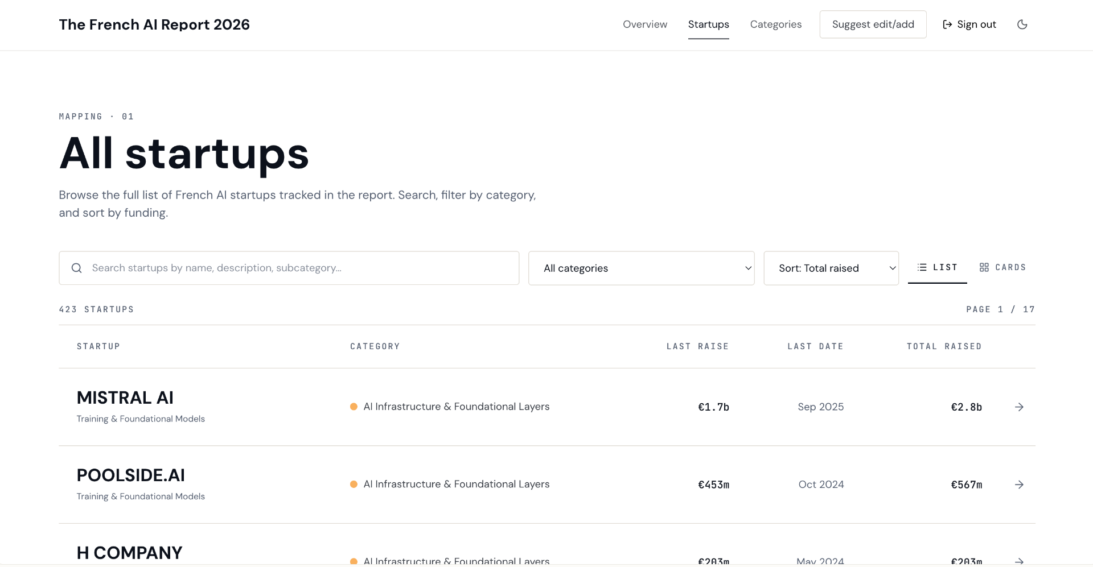Viewport: 1093px width, 567px height.
Task: Click the STARTUP column header
Action: point(98,346)
